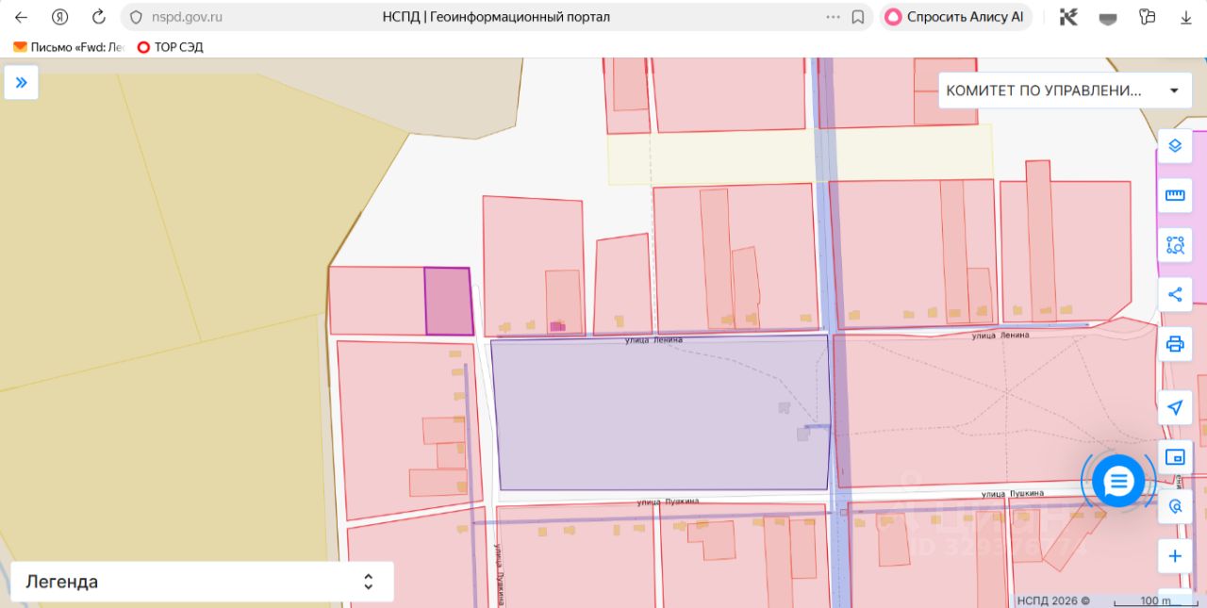This screenshot has width=1207, height=608.
Task: Open the blue chat assistant button
Action: click(1118, 482)
